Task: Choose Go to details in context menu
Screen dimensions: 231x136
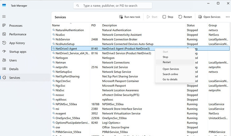Action: pyautogui.click(x=170, y=79)
